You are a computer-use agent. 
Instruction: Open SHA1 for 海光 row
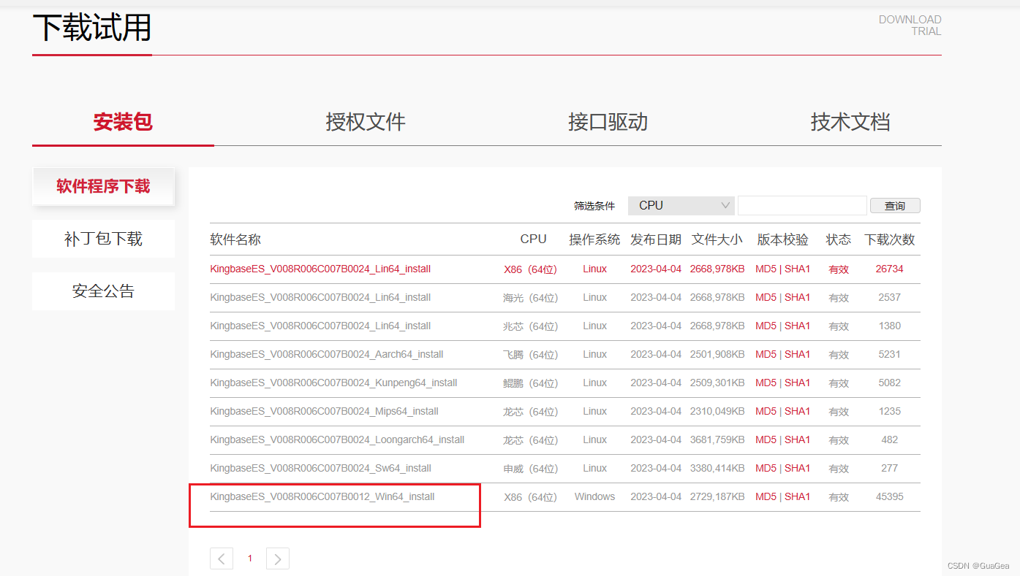(x=798, y=297)
